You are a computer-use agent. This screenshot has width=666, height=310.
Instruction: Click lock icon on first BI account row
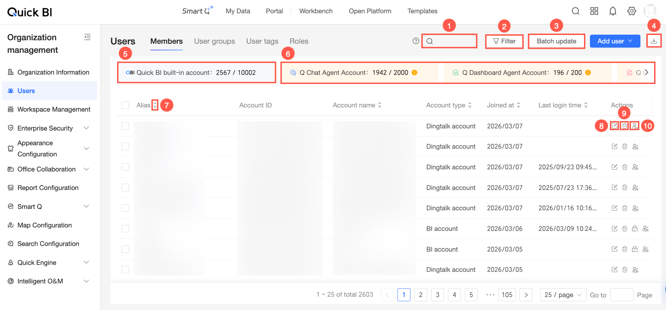[x=635, y=229]
